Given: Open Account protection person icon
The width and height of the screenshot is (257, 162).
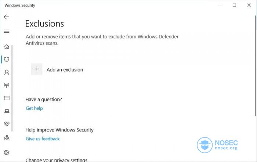Looking at the screenshot, I should click(x=7, y=72).
